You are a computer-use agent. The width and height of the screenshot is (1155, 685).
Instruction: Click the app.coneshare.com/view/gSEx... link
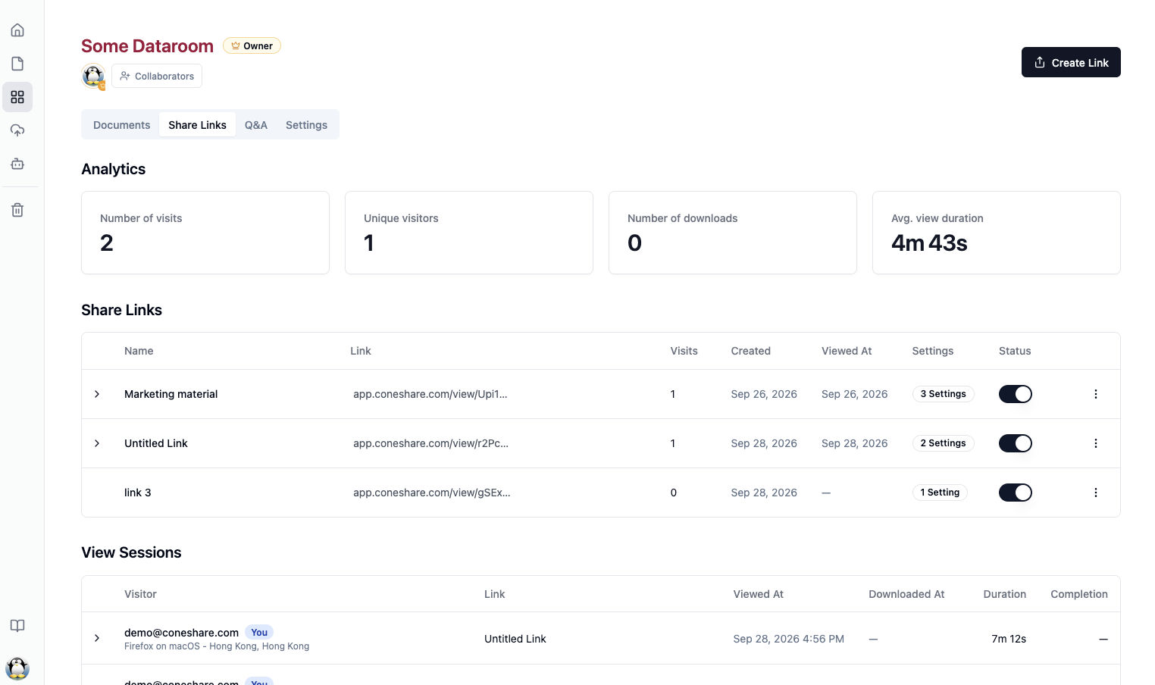pos(432,493)
